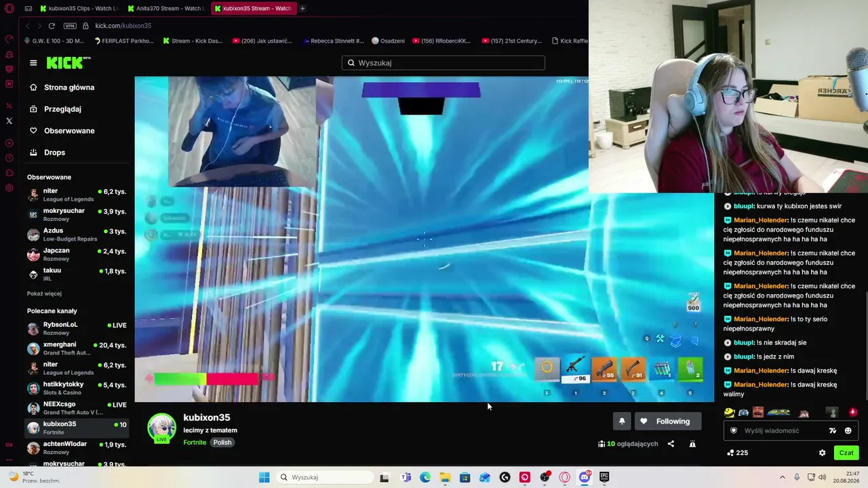868x488 pixels.
Task: Reload the page in the browser
Action: coord(52,26)
